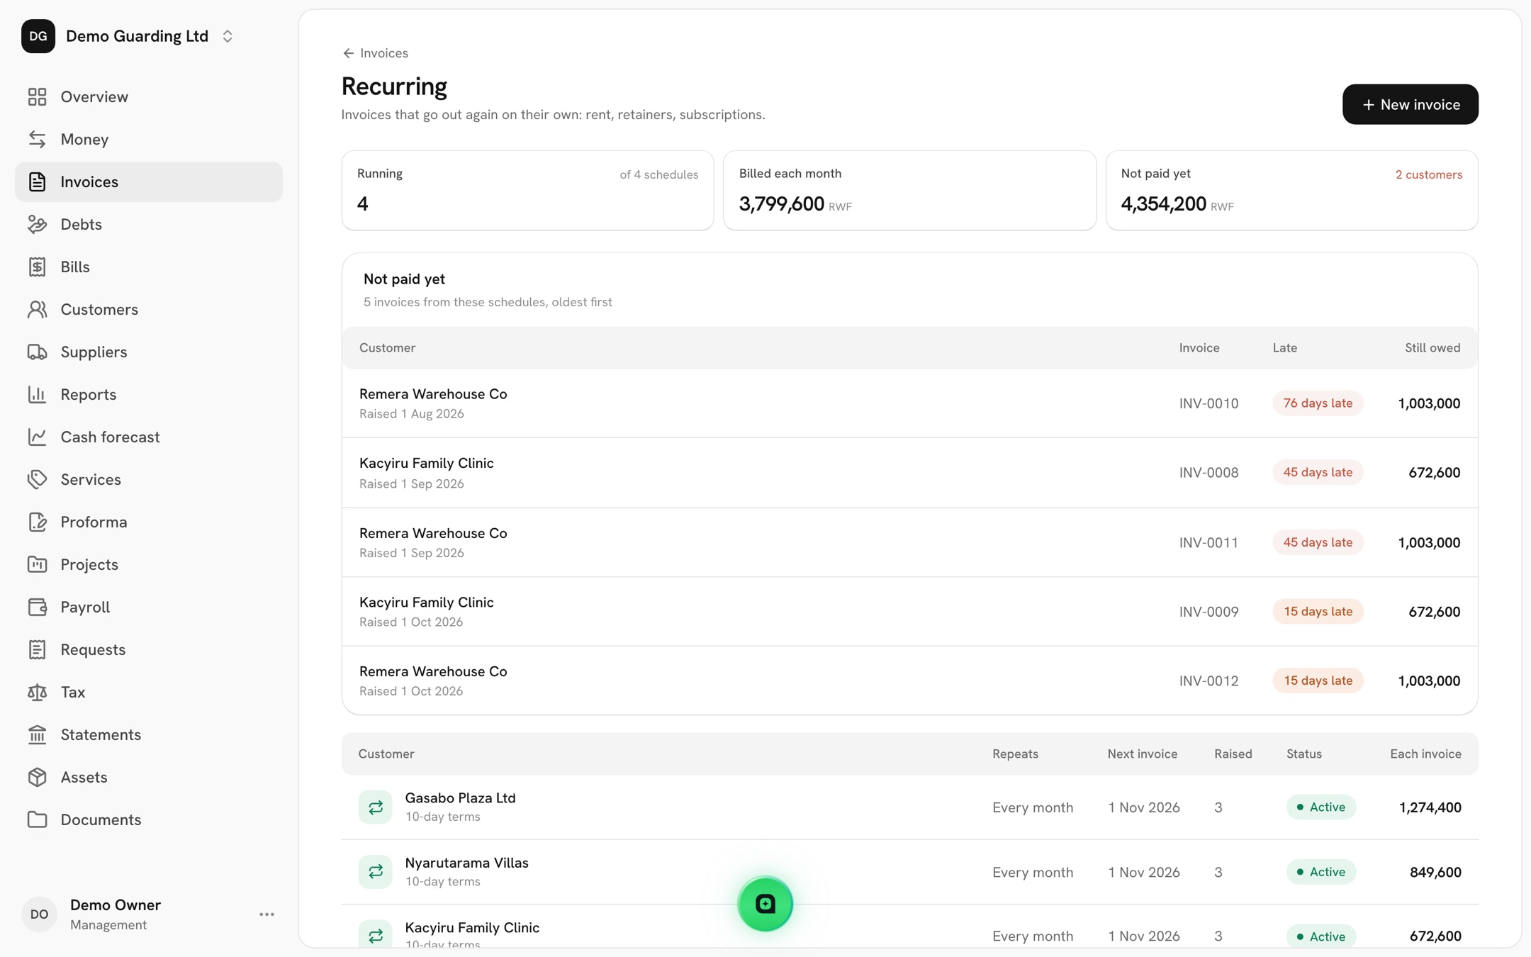Image resolution: width=1531 pixels, height=957 pixels.
Task: Click the Active status for Nyarutarama Villas
Action: 1320,872
